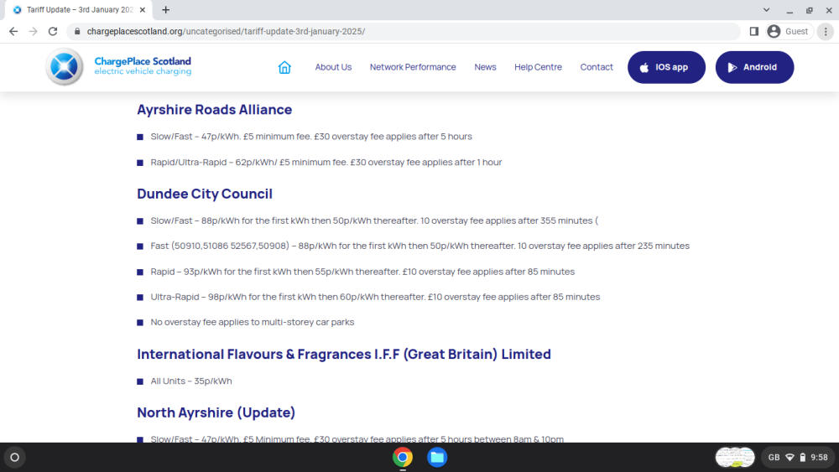Launch Chrome from the shelf
839x472 pixels.
403,457
